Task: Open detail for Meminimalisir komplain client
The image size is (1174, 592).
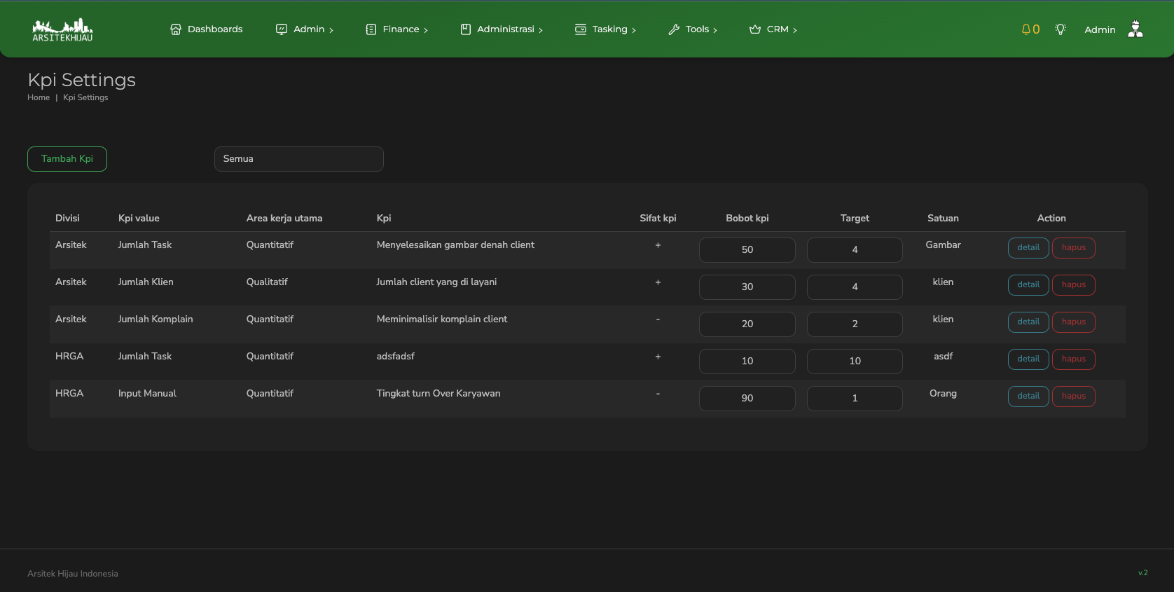Action: [x=1028, y=322]
